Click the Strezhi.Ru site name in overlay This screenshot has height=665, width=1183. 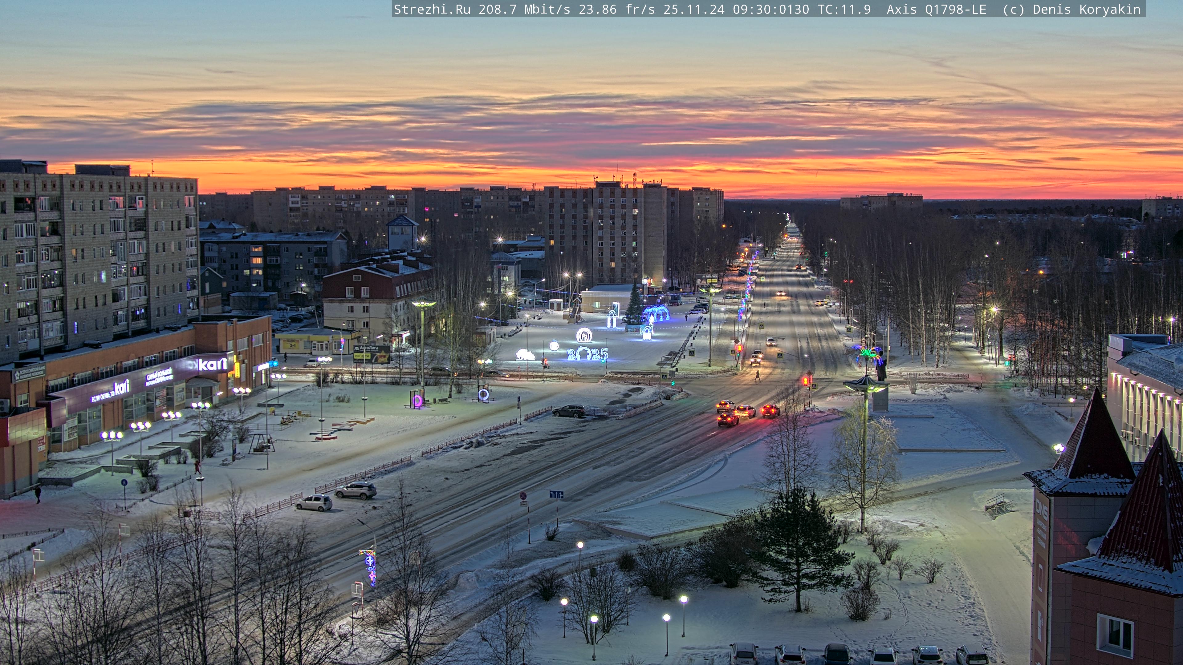tap(432, 9)
